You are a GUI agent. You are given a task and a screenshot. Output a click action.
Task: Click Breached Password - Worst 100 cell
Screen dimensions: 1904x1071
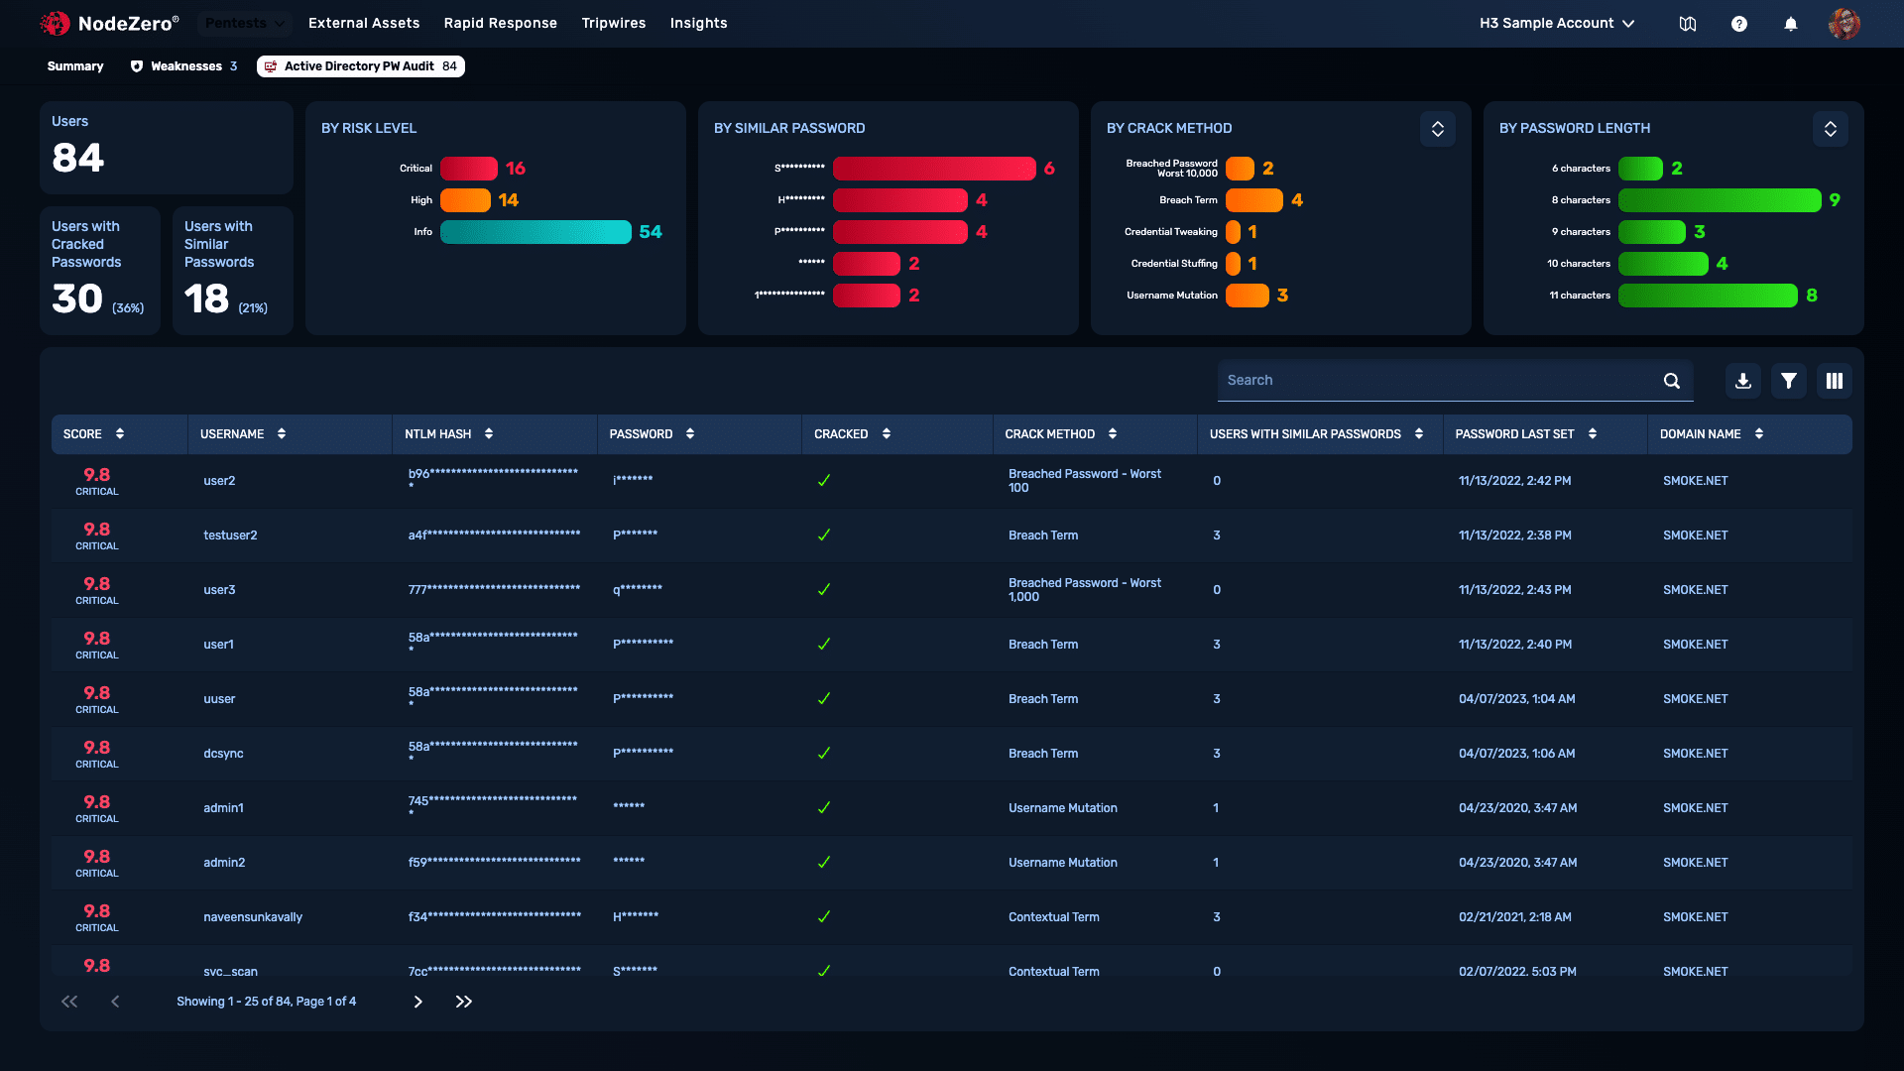click(1085, 481)
